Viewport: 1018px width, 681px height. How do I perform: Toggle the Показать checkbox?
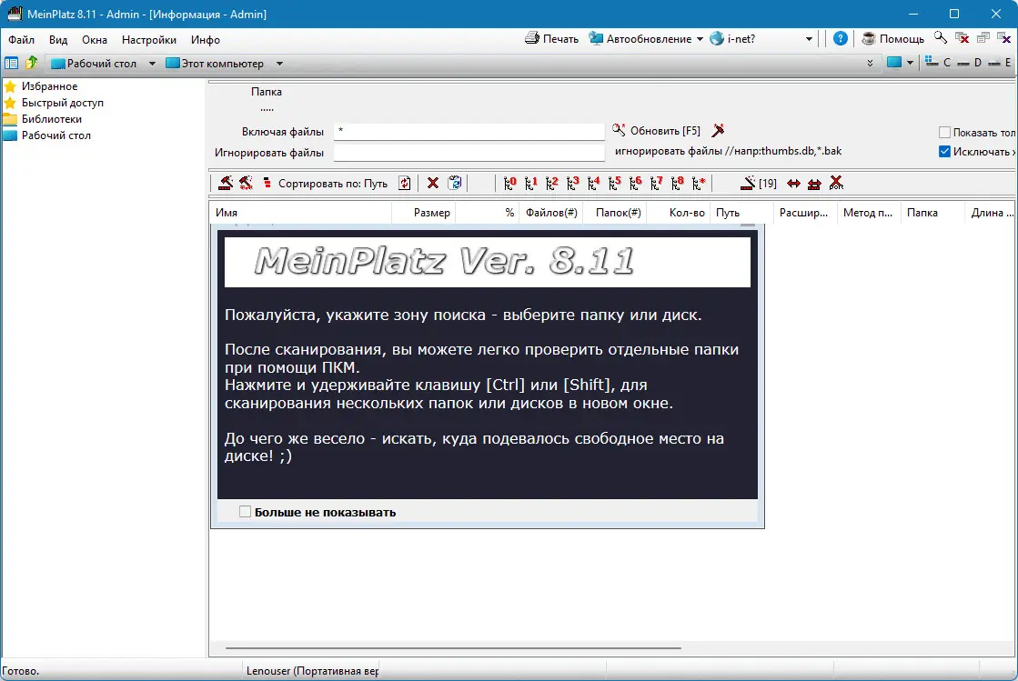944,133
